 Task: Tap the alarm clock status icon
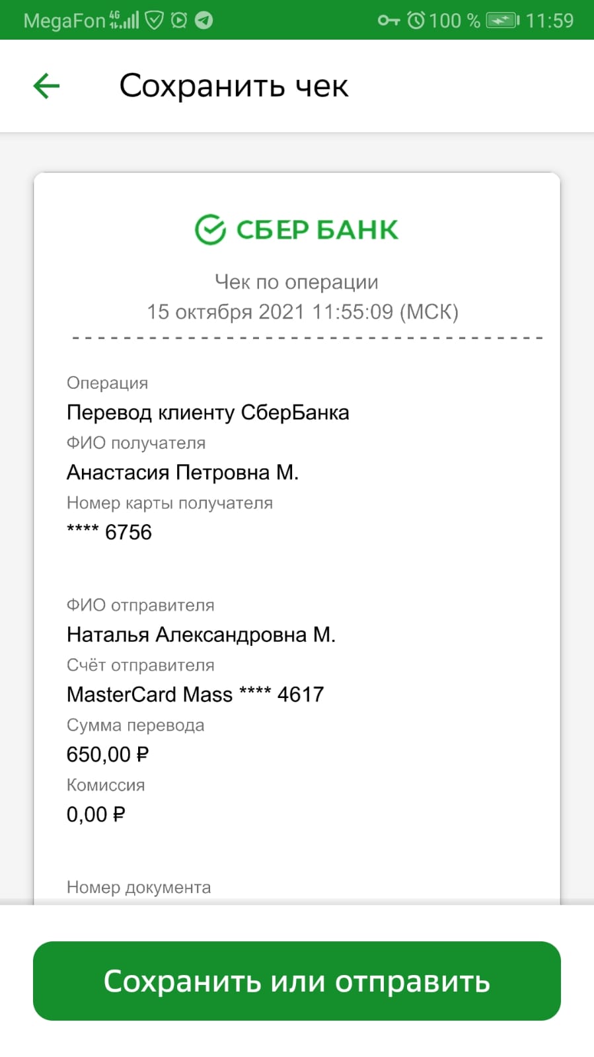tap(416, 20)
